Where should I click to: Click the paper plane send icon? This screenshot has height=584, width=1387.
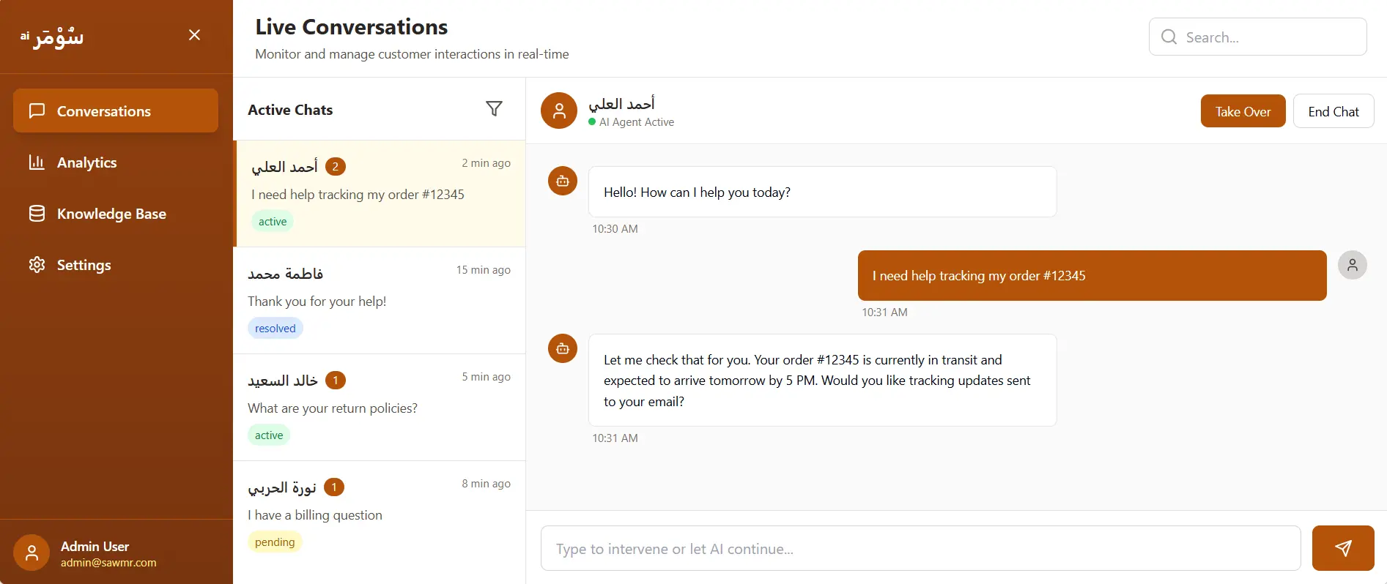[x=1342, y=547]
